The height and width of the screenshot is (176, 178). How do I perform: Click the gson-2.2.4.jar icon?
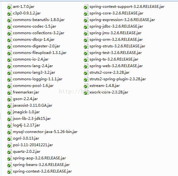[9, 99]
